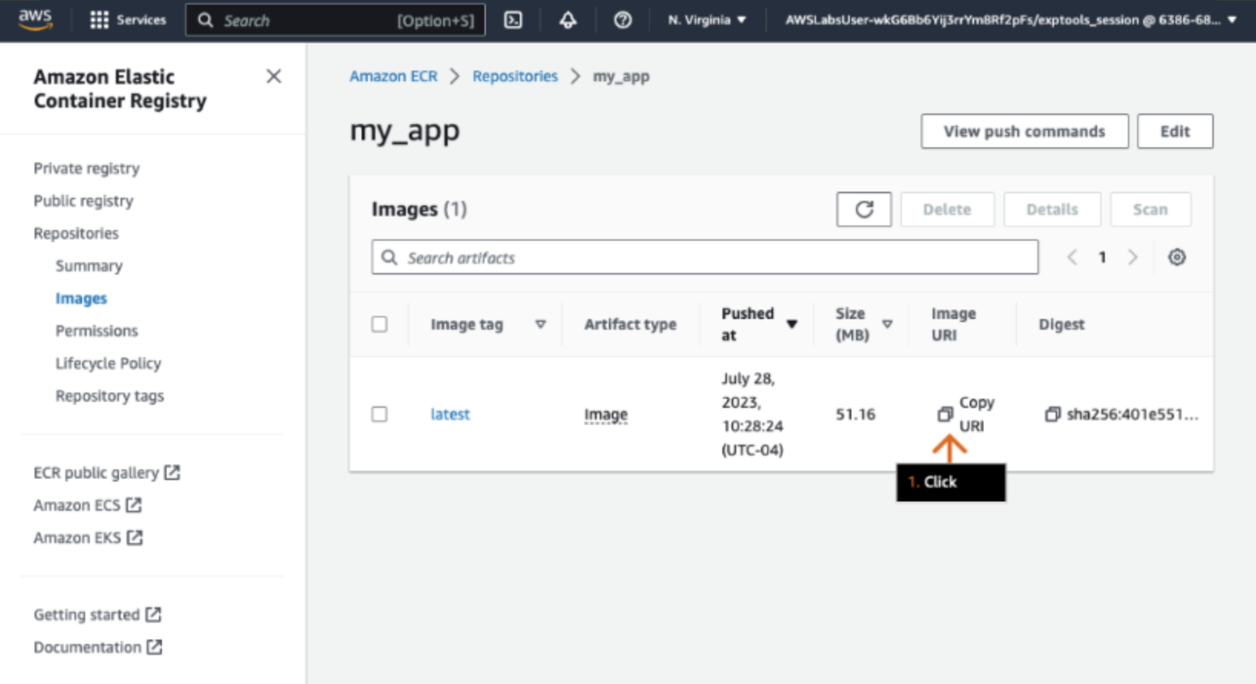Click the Scan button
This screenshot has width=1256, height=684.
point(1150,209)
